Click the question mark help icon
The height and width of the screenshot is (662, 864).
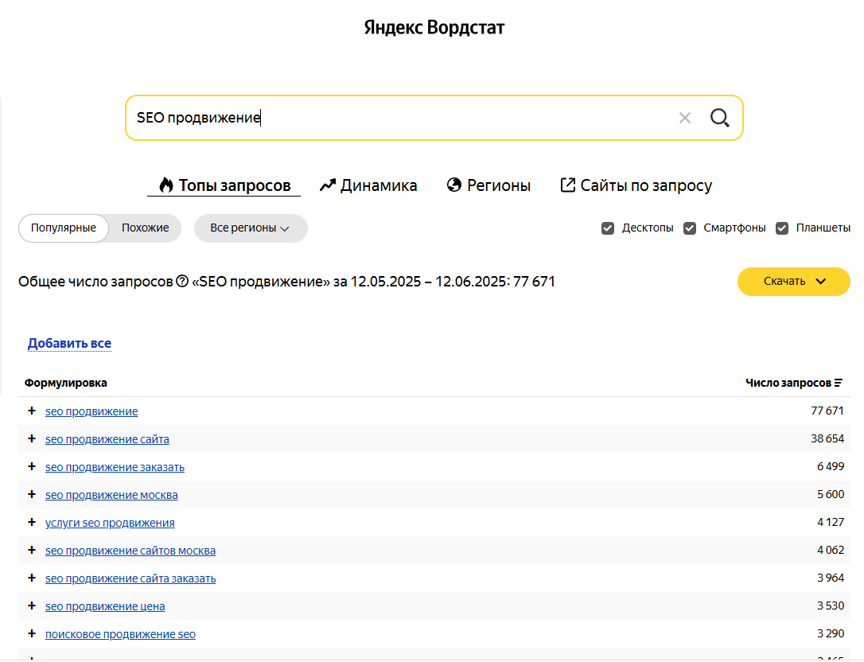click(182, 281)
